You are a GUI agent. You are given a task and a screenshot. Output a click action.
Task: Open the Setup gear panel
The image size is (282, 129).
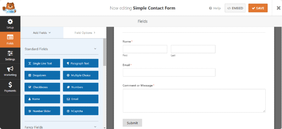click(10, 24)
